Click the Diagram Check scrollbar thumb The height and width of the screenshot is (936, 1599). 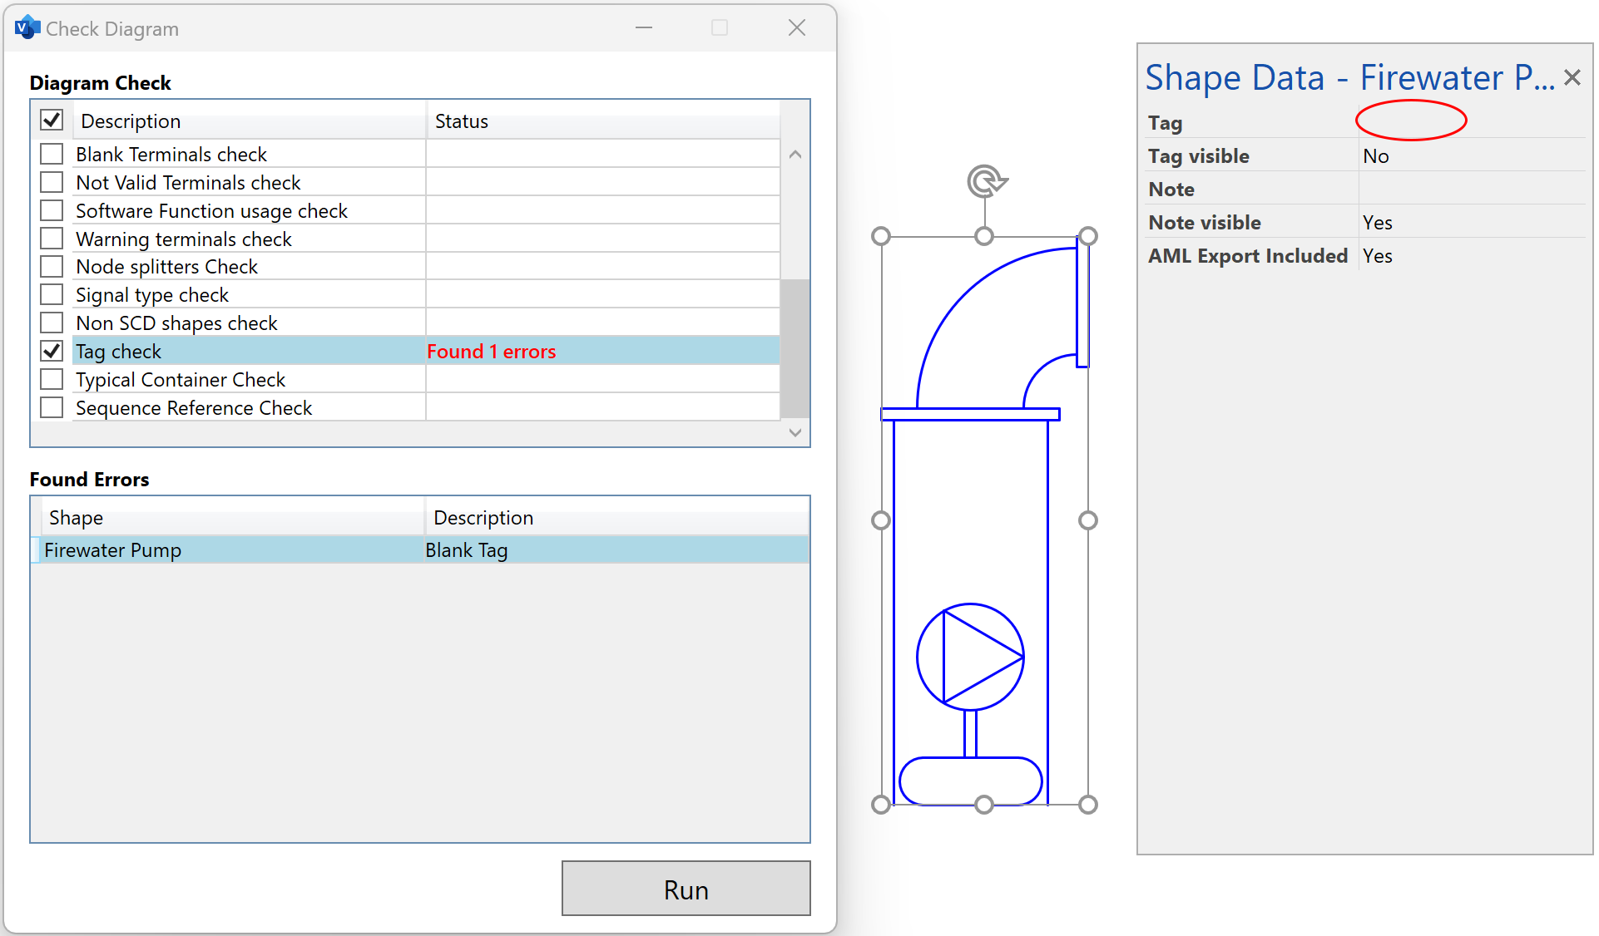[x=795, y=348]
